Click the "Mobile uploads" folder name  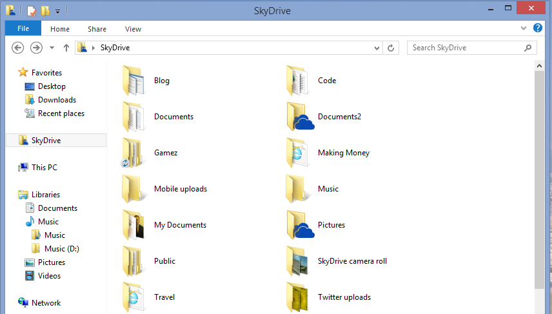click(181, 189)
